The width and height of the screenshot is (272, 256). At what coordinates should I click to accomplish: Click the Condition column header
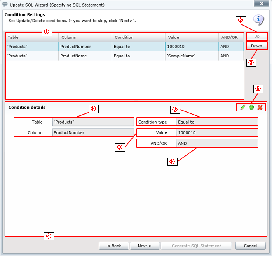(138, 37)
